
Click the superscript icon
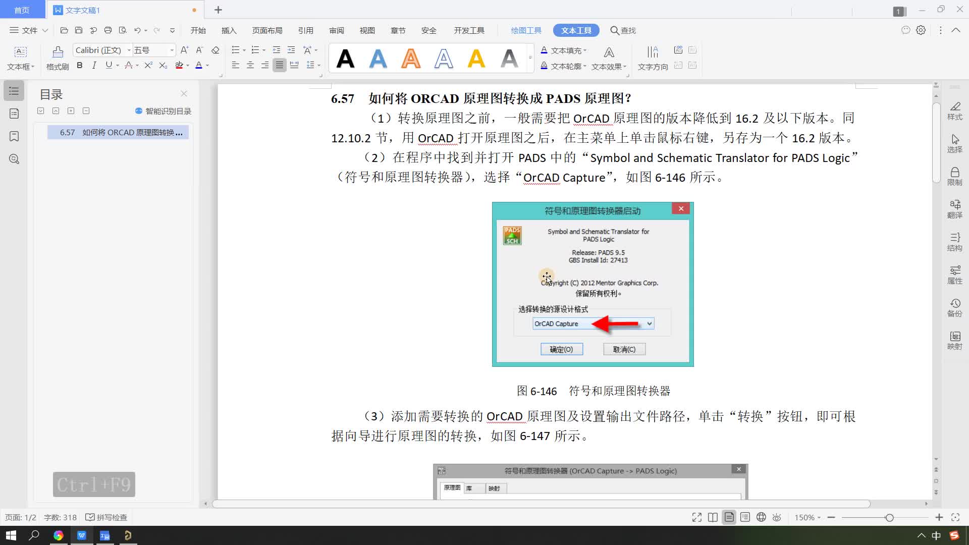(148, 65)
